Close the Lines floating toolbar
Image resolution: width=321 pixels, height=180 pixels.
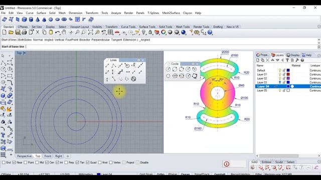click(143, 60)
